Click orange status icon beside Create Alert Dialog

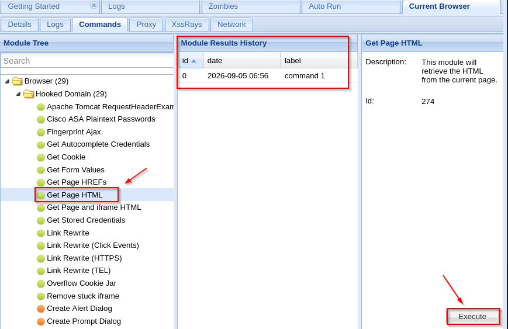point(41,309)
